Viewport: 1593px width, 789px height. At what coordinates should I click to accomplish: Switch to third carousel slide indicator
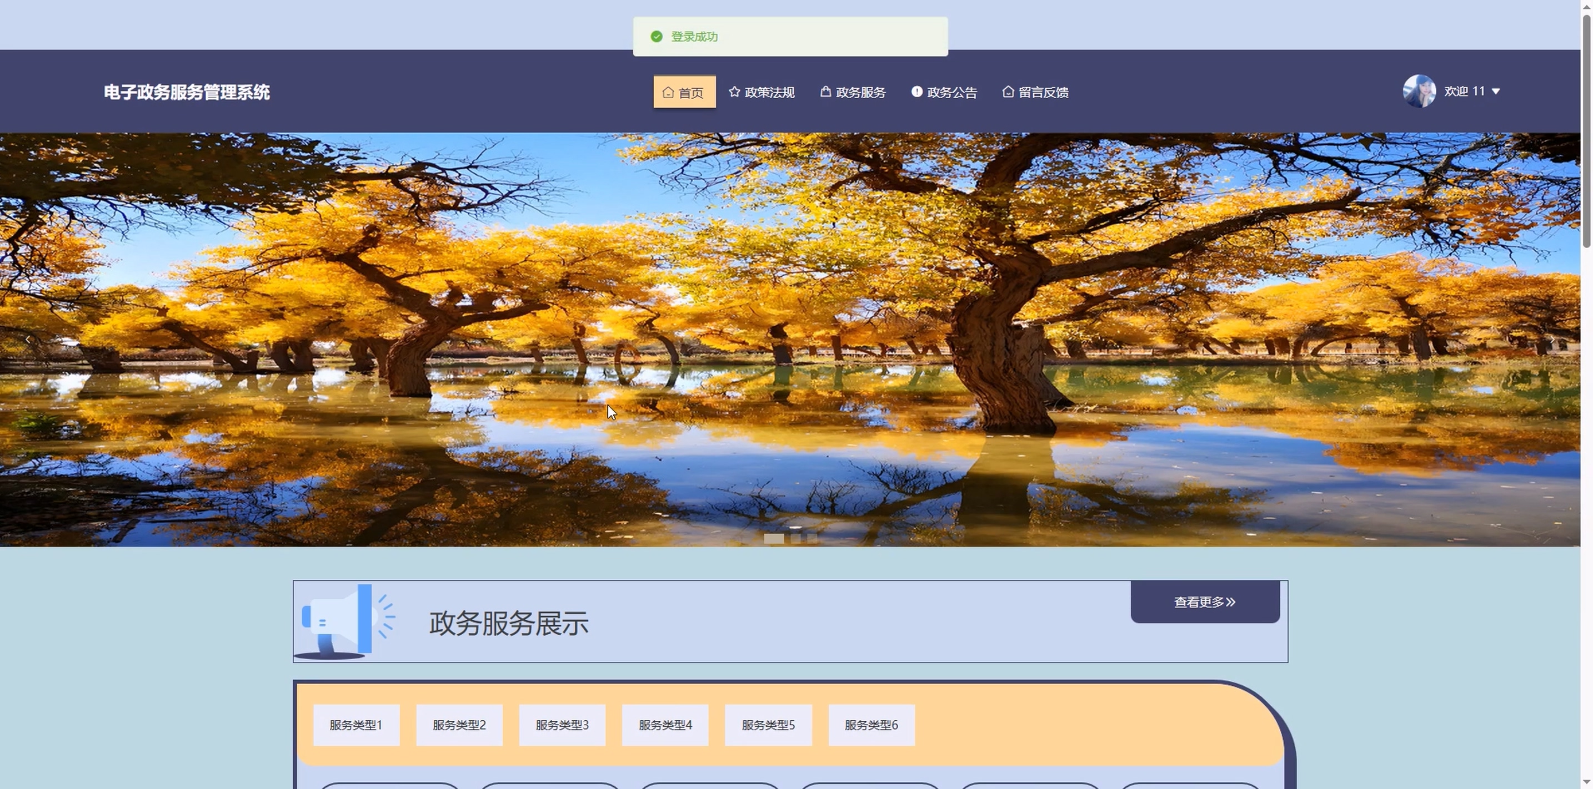tap(812, 538)
